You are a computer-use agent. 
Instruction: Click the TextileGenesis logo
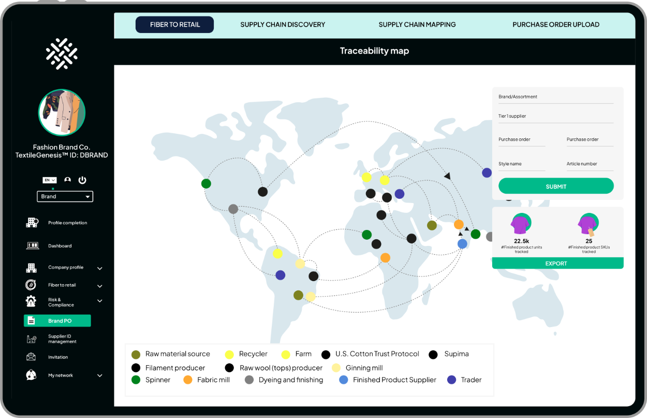62,54
